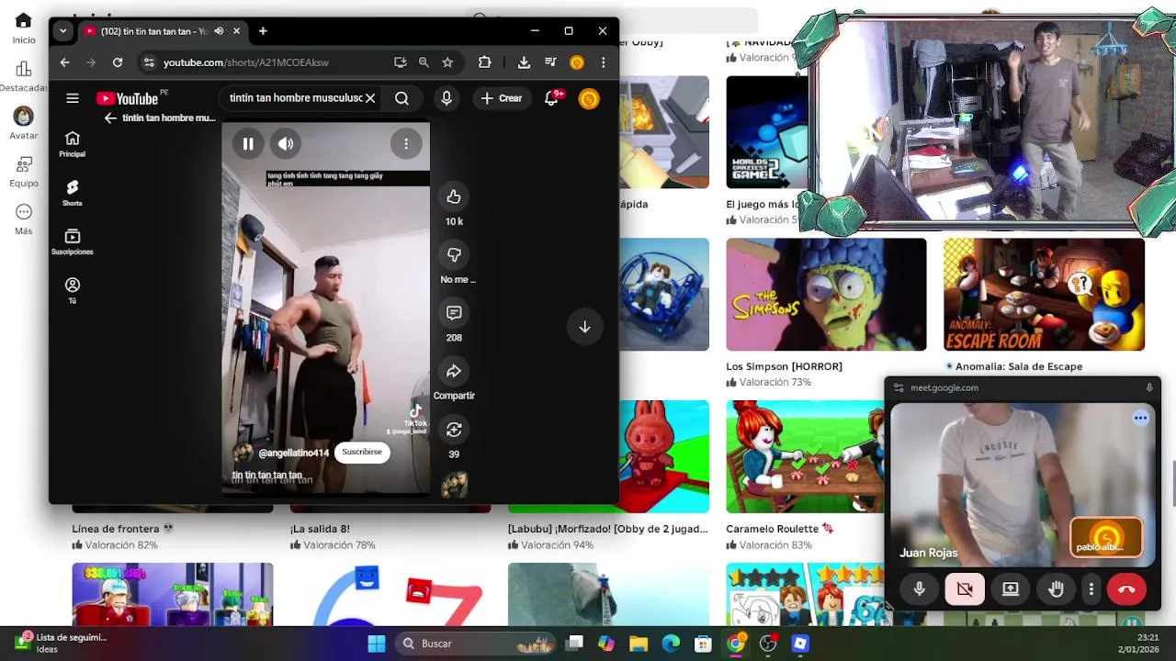Select Tú in YouTube sidebar

click(x=73, y=291)
